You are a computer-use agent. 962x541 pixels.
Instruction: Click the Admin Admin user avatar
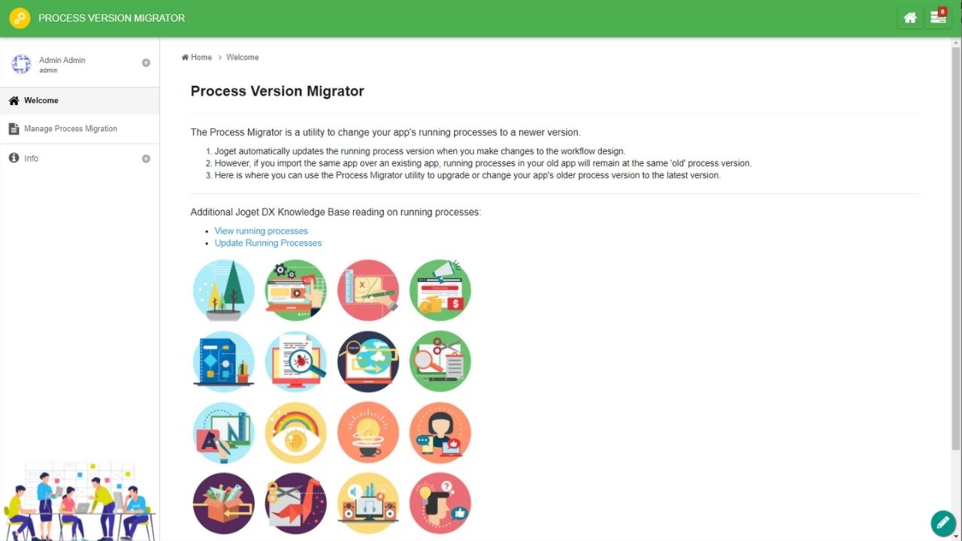point(21,65)
